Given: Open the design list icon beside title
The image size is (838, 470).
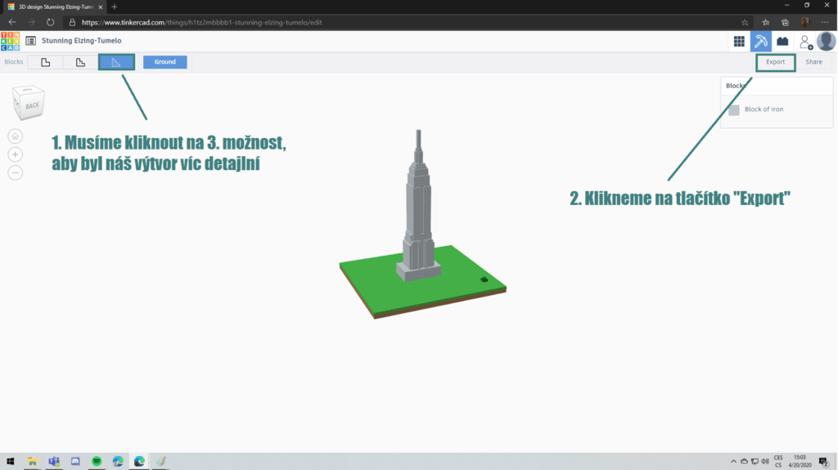Looking at the screenshot, I should 30,41.
